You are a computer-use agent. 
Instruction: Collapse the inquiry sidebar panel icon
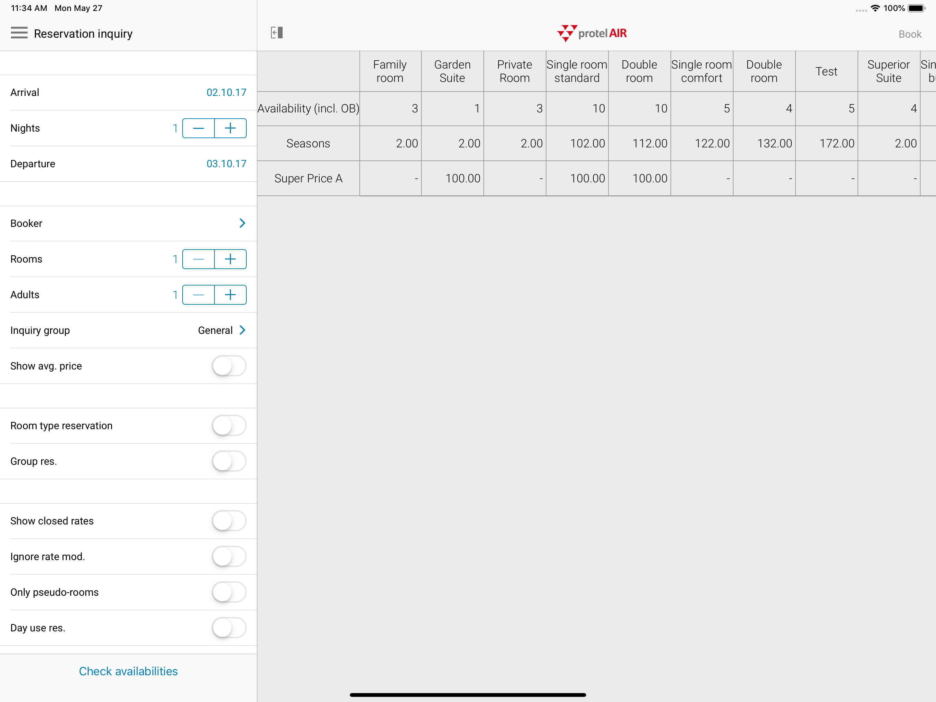point(277,33)
